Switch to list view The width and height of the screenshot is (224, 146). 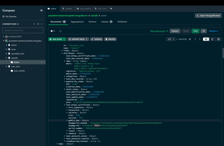coord(206,39)
